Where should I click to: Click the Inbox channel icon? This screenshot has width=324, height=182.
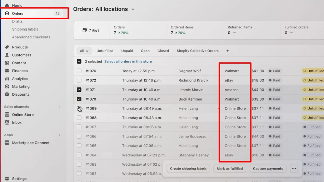point(7,122)
